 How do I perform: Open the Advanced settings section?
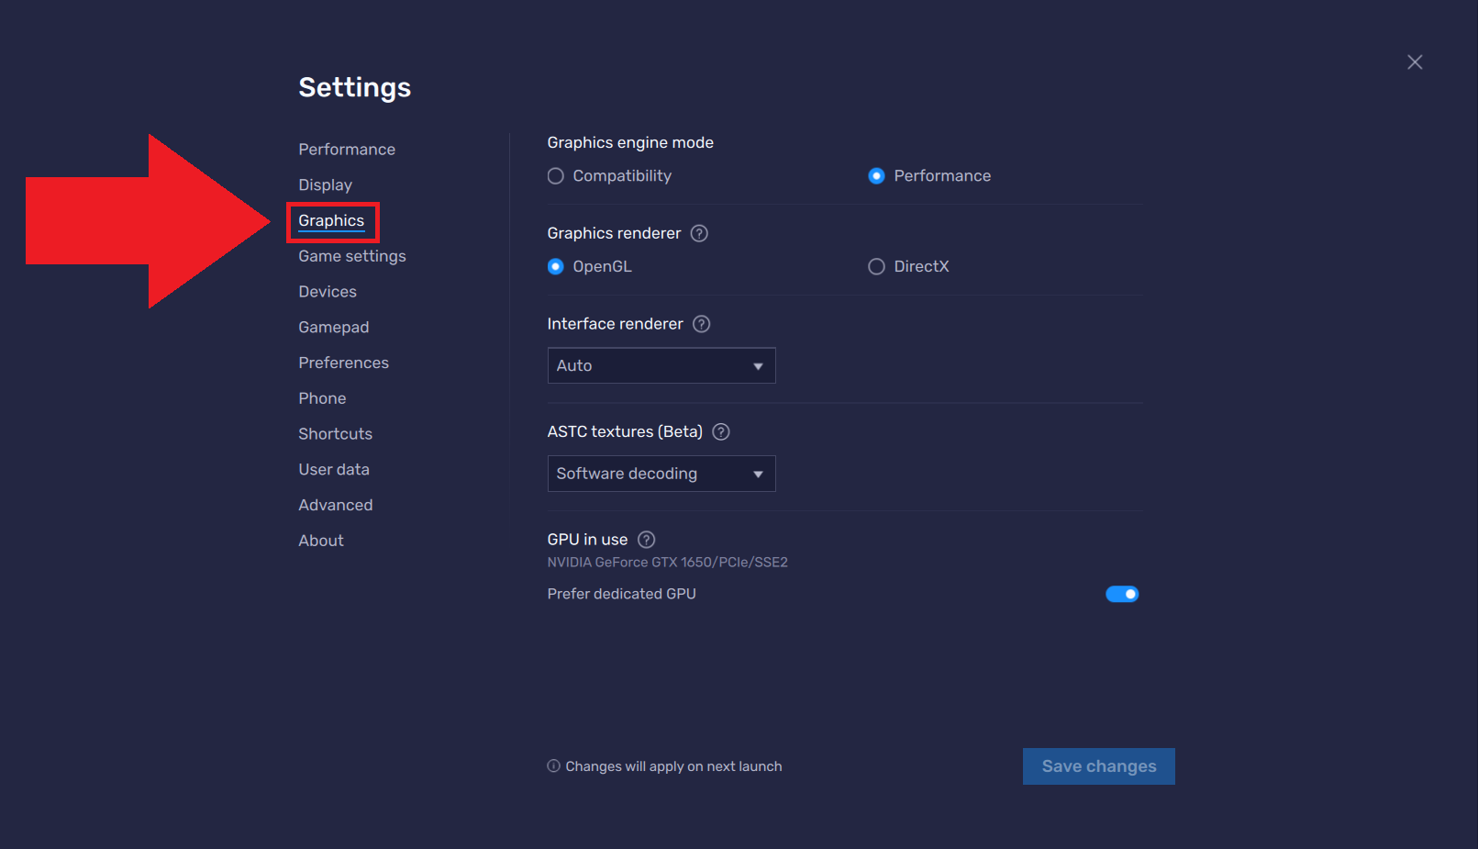point(335,504)
